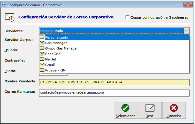Click the envelope icon next to SendGrid
This screenshot has width=195, height=124.
click(x=42, y=54)
